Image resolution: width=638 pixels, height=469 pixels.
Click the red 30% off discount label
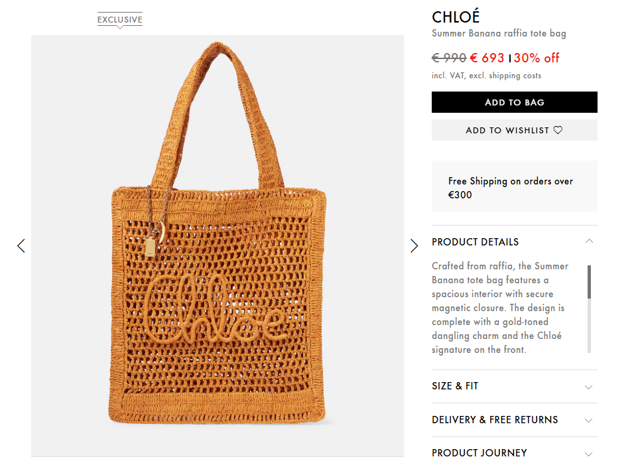coord(537,58)
